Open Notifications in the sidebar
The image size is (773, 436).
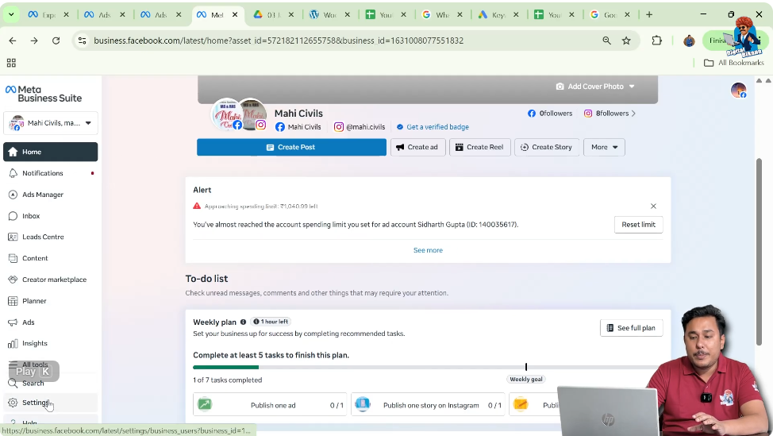[50, 173]
